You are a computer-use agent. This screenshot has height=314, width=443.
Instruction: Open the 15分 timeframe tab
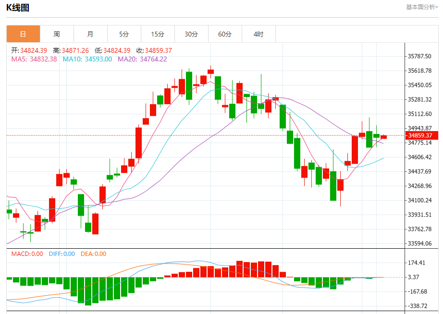click(x=158, y=34)
